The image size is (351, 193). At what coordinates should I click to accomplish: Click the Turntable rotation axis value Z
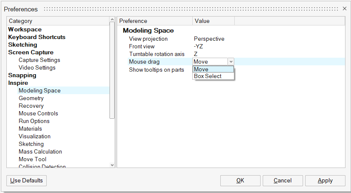[196, 54]
